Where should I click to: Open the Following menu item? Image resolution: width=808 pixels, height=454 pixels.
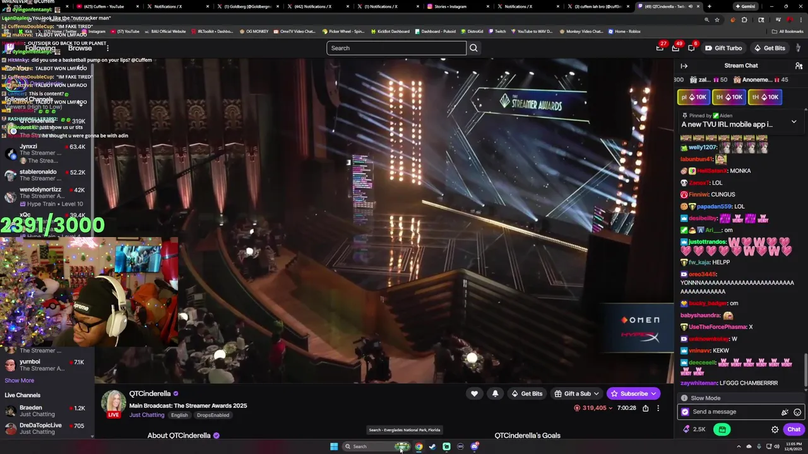[40, 48]
